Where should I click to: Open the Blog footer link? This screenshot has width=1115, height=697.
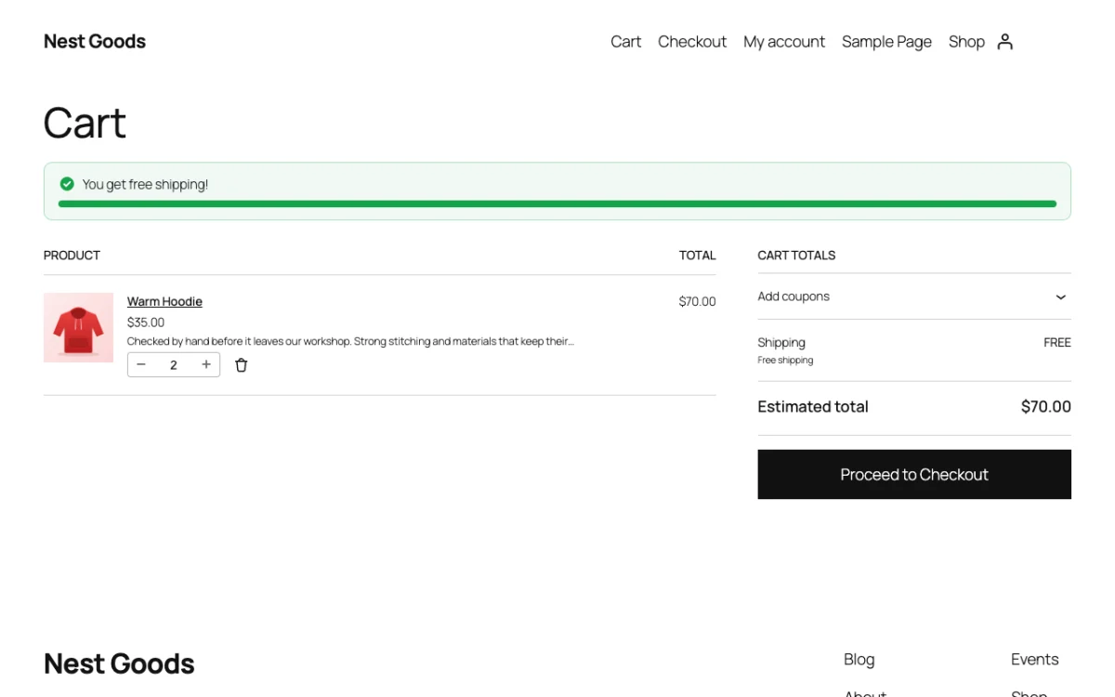tap(859, 659)
